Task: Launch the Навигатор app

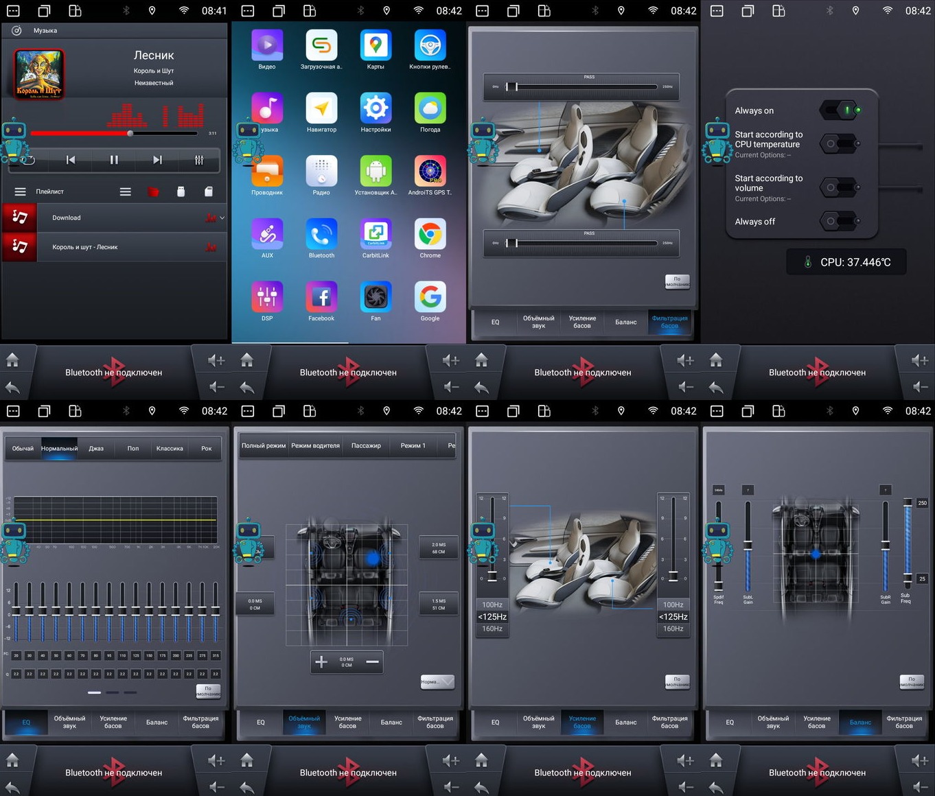Action: [x=321, y=109]
